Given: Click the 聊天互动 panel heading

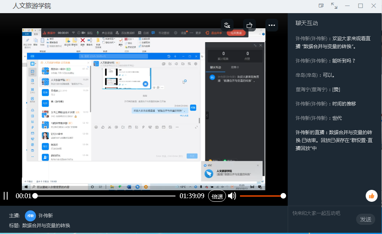Looking at the screenshot, I should (306, 23).
